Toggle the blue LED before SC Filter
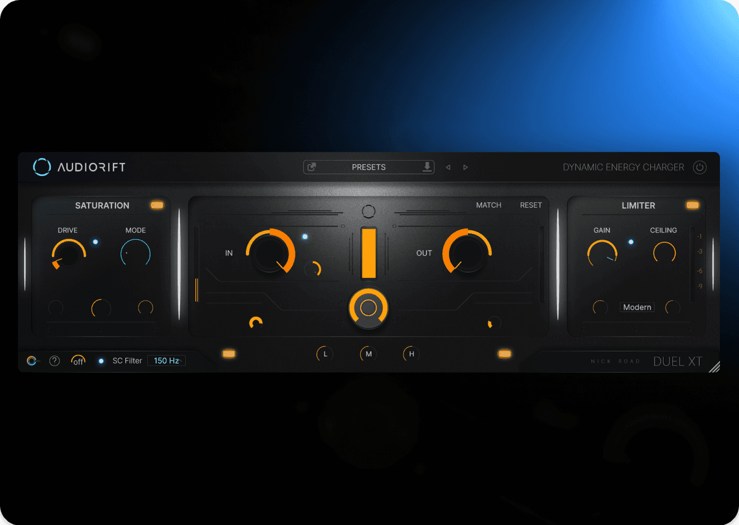 click(x=101, y=361)
